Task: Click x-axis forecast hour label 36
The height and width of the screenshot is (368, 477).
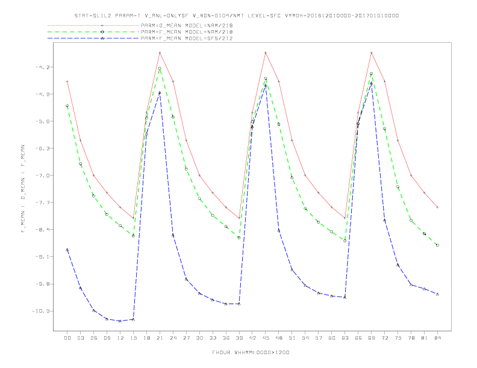Action: 226,338
